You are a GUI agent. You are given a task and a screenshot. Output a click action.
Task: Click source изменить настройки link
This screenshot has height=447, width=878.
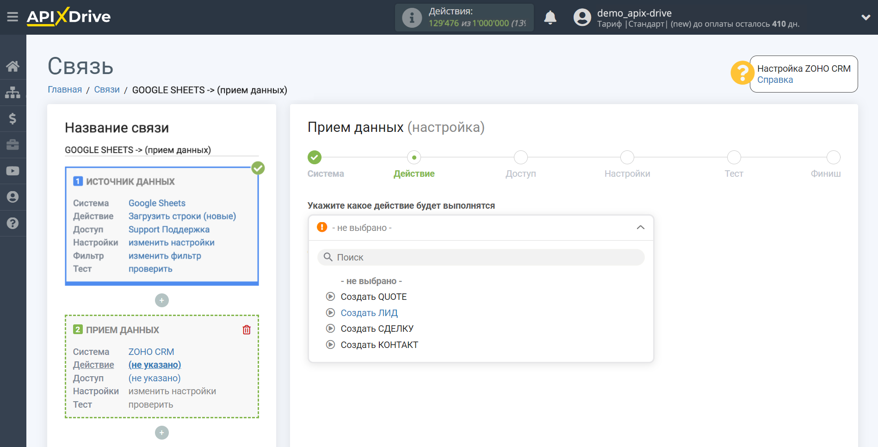171,242
